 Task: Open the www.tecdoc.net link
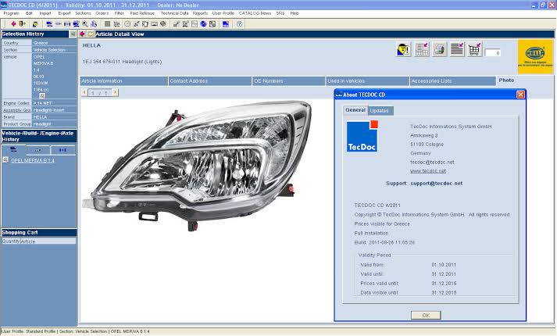pos(428,170)
